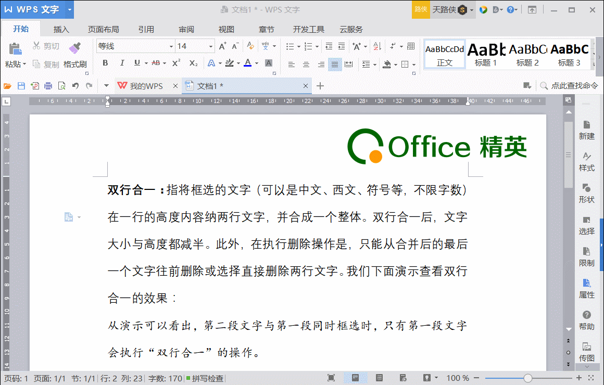Increase font size with A+ icon

click(223, 46)
